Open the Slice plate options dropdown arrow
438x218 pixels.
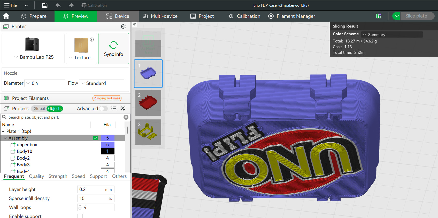pos(396,16)
